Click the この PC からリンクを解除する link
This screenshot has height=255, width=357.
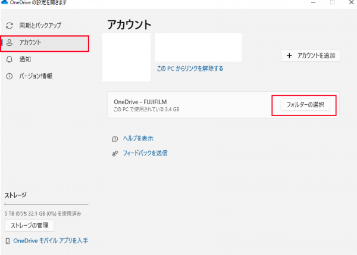[190, 69]
